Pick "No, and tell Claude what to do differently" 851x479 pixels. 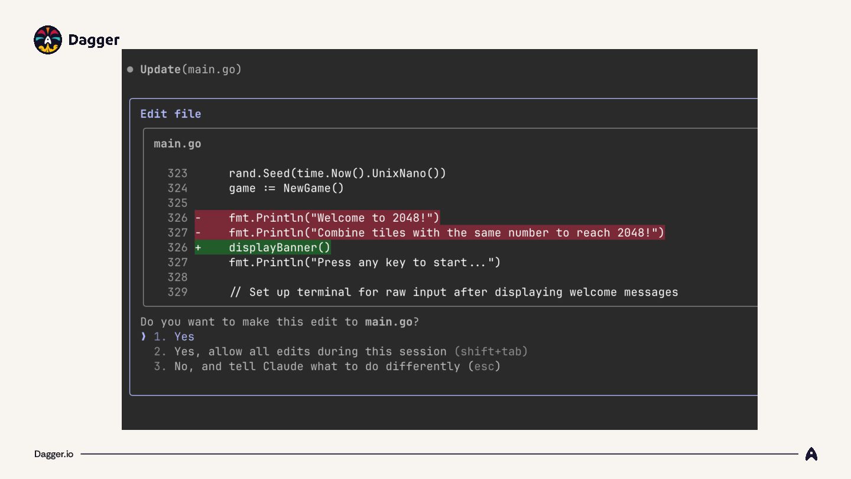click(317, 366)
